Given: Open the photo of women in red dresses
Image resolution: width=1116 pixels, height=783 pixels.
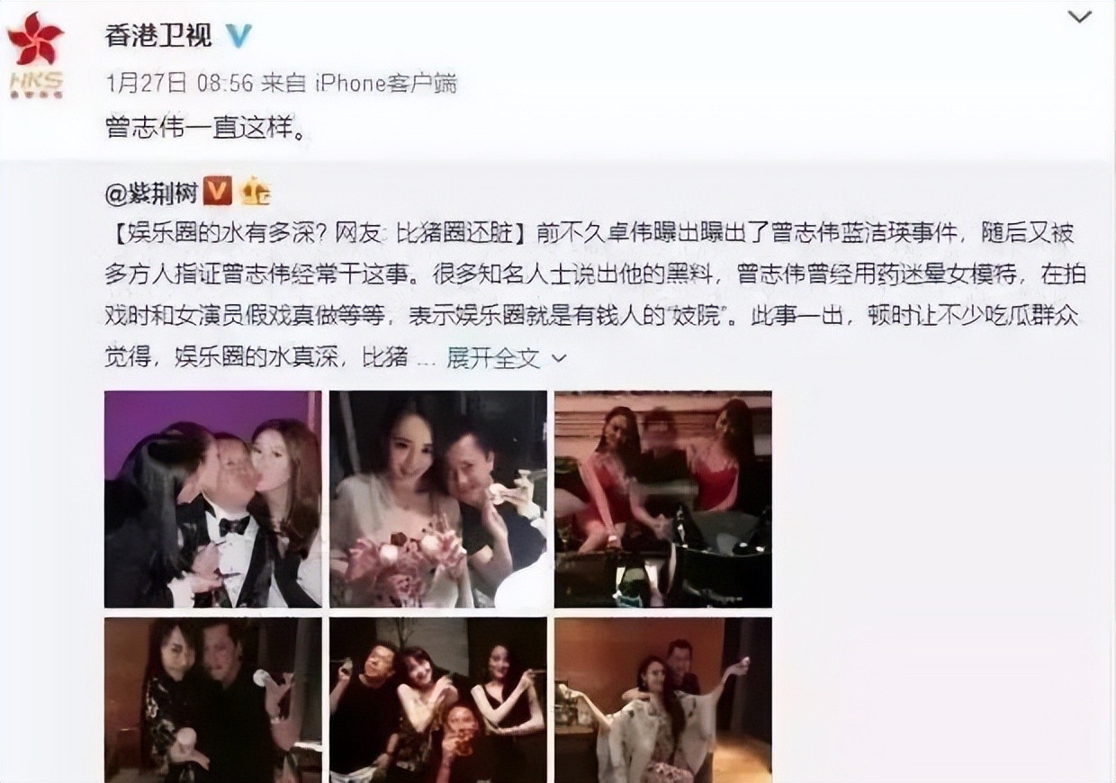Looking at the screenshot, I should (x=662, y=499).
